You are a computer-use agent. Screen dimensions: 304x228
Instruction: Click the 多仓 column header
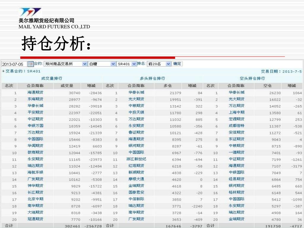tap(168, 86)
